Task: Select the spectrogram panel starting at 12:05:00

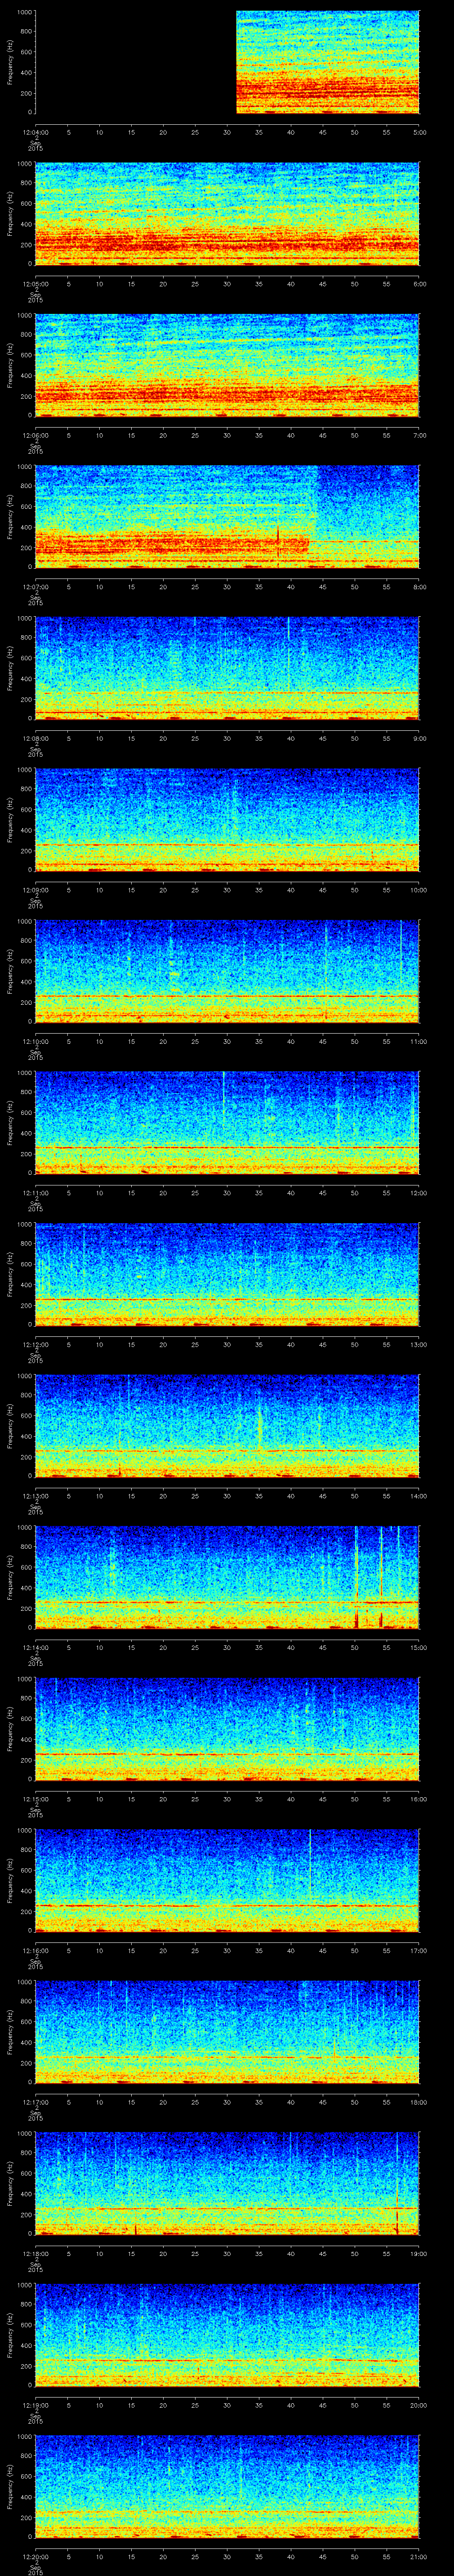Action: click(x=227, y=214)
